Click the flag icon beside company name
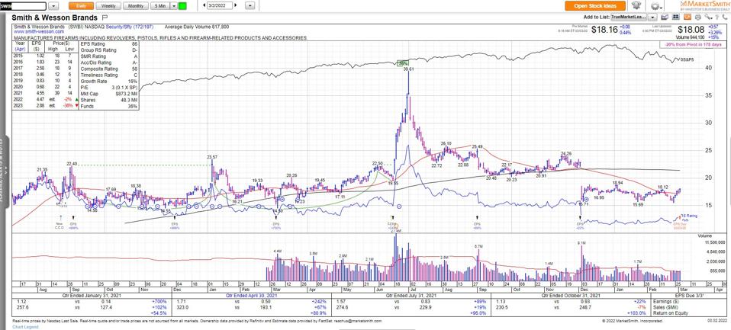Viewport: 731px width, 330px height. tap(105, 16)
